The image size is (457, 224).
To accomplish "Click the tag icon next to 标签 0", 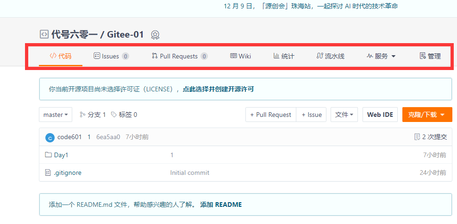I will (x=114, y=115).
